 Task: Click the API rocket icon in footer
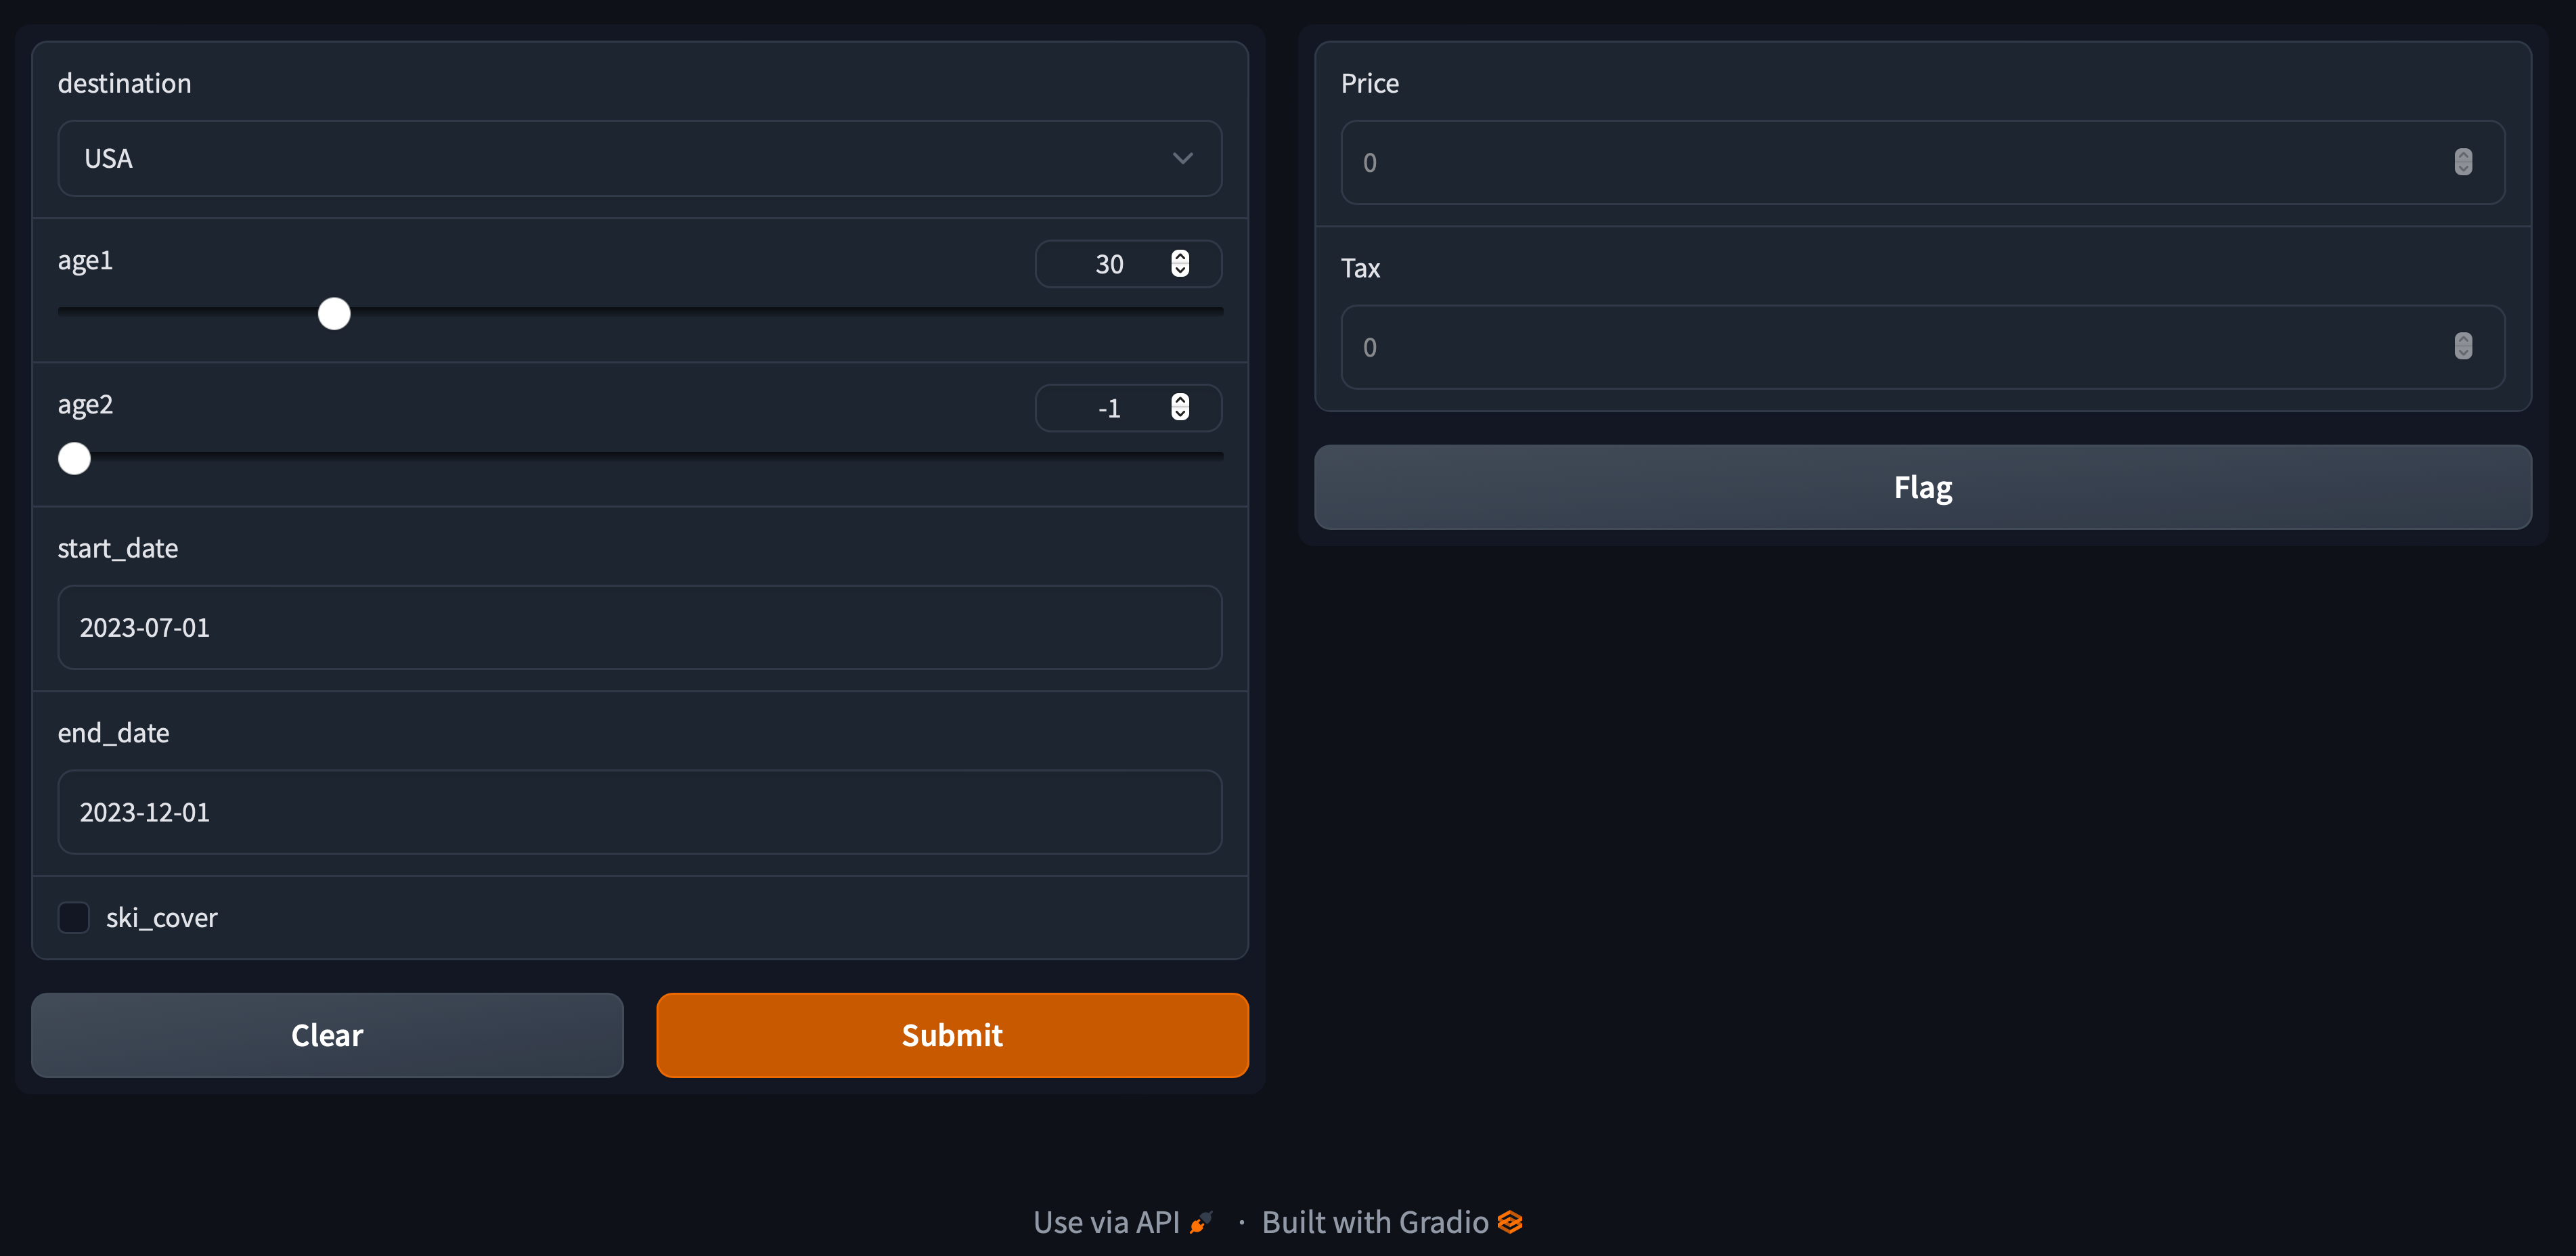1201,1222
